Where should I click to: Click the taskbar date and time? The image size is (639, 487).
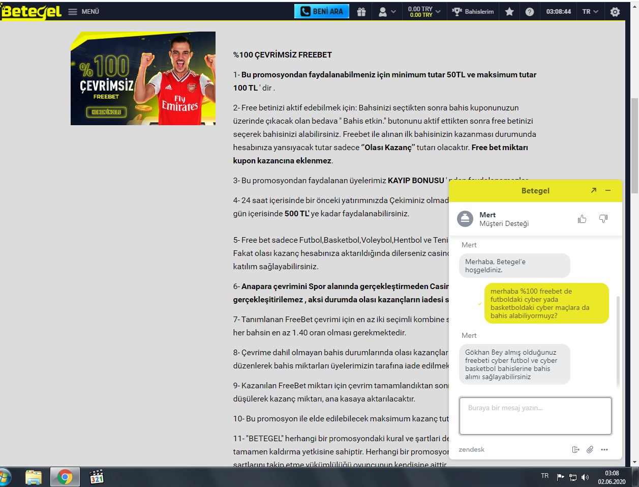(x=612, y=477)
